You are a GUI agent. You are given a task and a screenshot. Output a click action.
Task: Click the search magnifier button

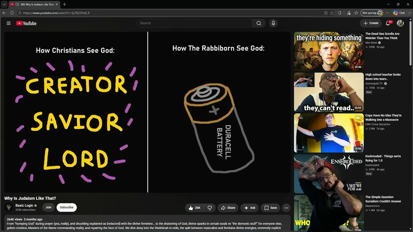[x=259, y=23]
